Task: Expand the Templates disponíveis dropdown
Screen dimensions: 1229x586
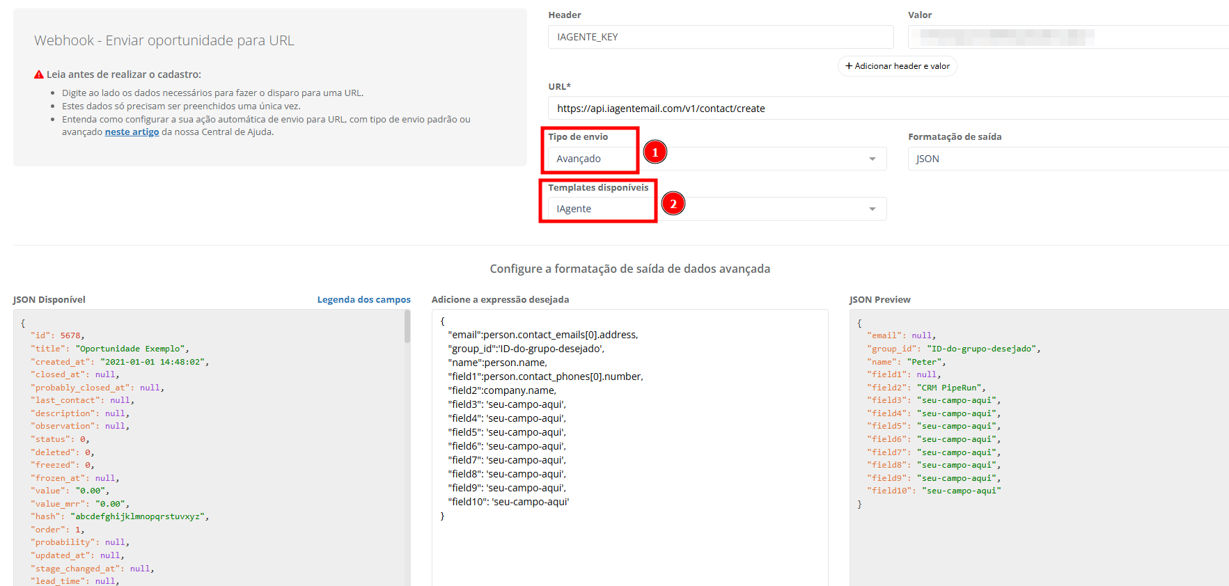Action: 717,209
